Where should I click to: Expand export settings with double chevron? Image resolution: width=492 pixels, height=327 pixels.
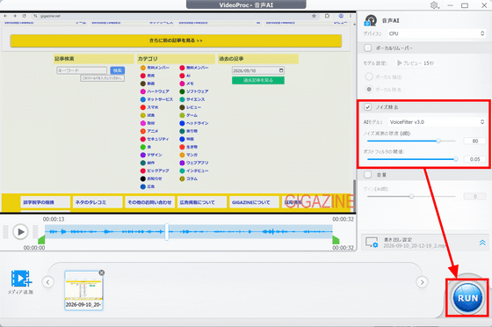pyautogui.click(x=482, y=243)
